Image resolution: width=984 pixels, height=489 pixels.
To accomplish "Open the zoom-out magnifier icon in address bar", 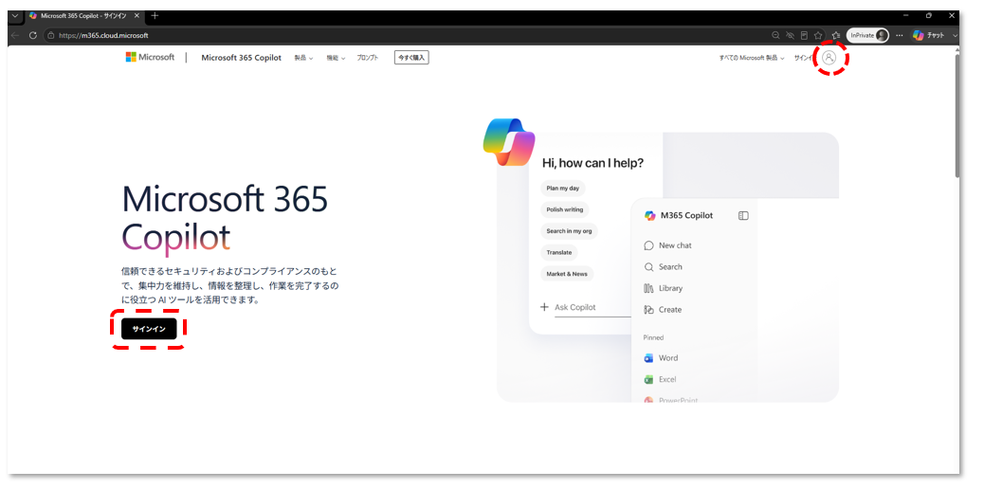I will pos(776,36).
